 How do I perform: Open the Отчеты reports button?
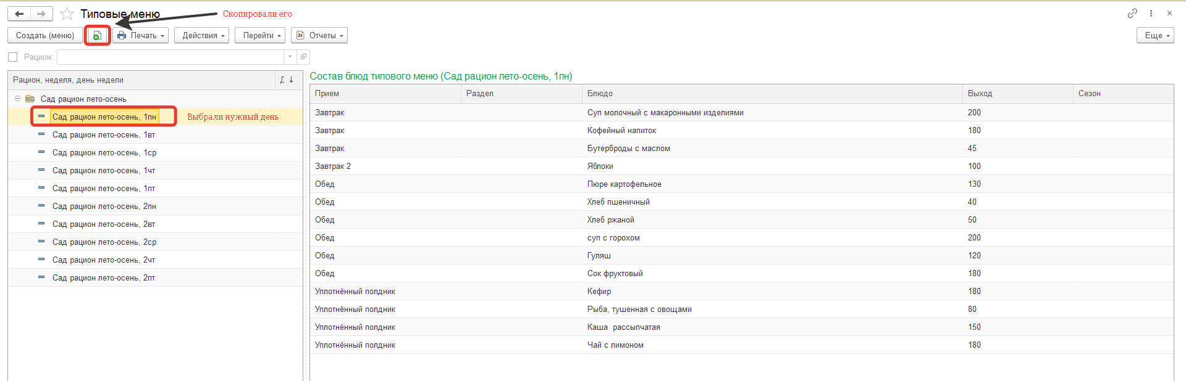[x=319, y=36]
